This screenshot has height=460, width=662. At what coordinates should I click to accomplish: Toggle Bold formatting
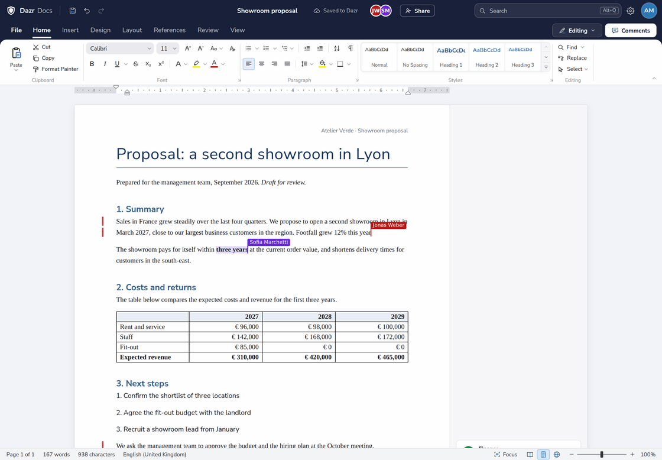(92, 64)
